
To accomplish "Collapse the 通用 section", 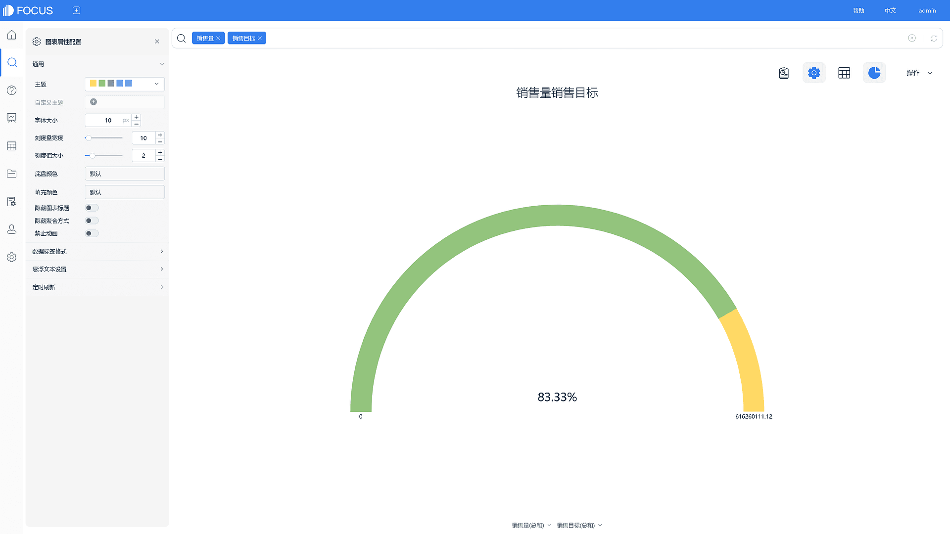I will pos(97,64).
